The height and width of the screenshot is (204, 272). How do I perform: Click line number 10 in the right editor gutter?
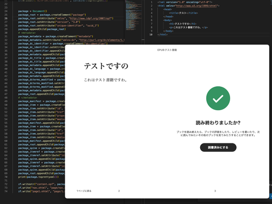click(151, 34)
